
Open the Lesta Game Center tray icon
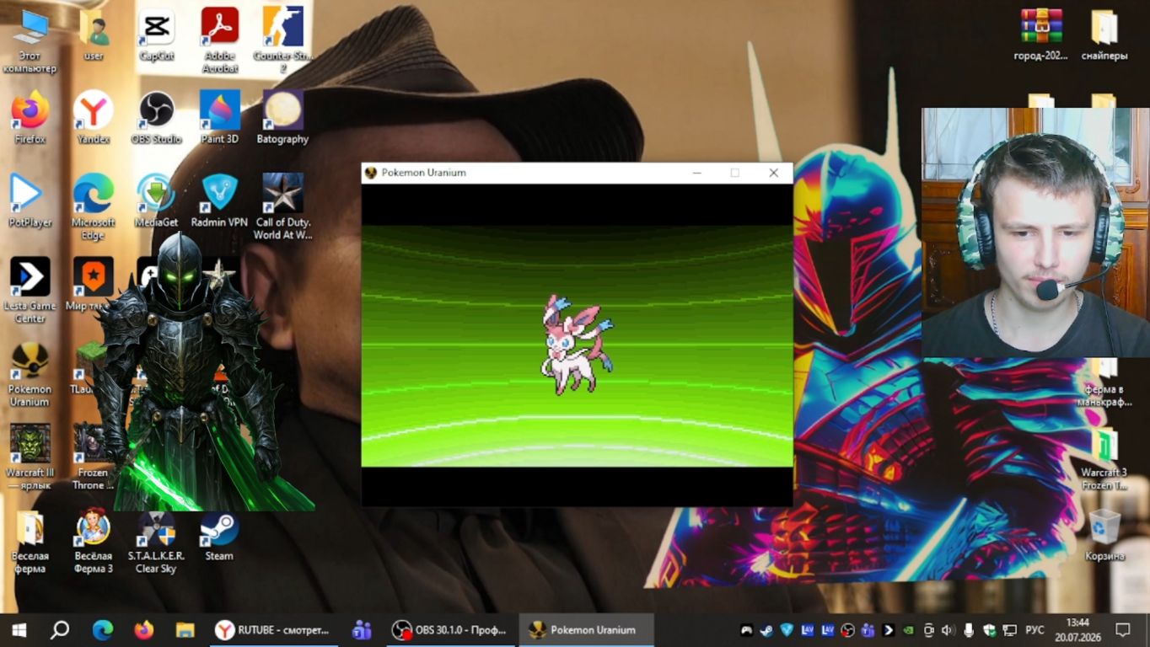pos(888,630)
